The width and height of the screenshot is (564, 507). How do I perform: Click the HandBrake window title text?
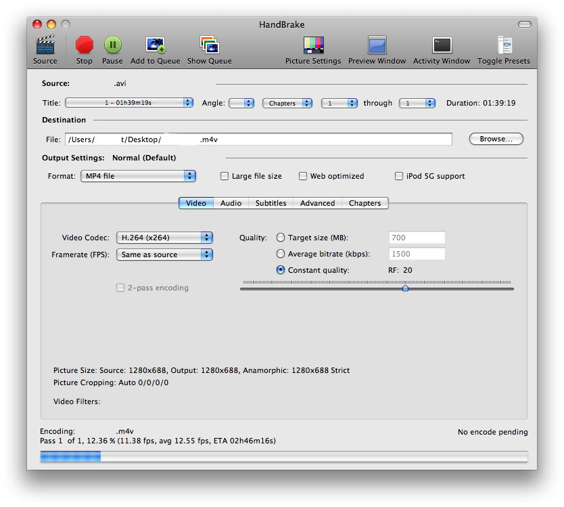pyautogui.click(x=282, y=24)
